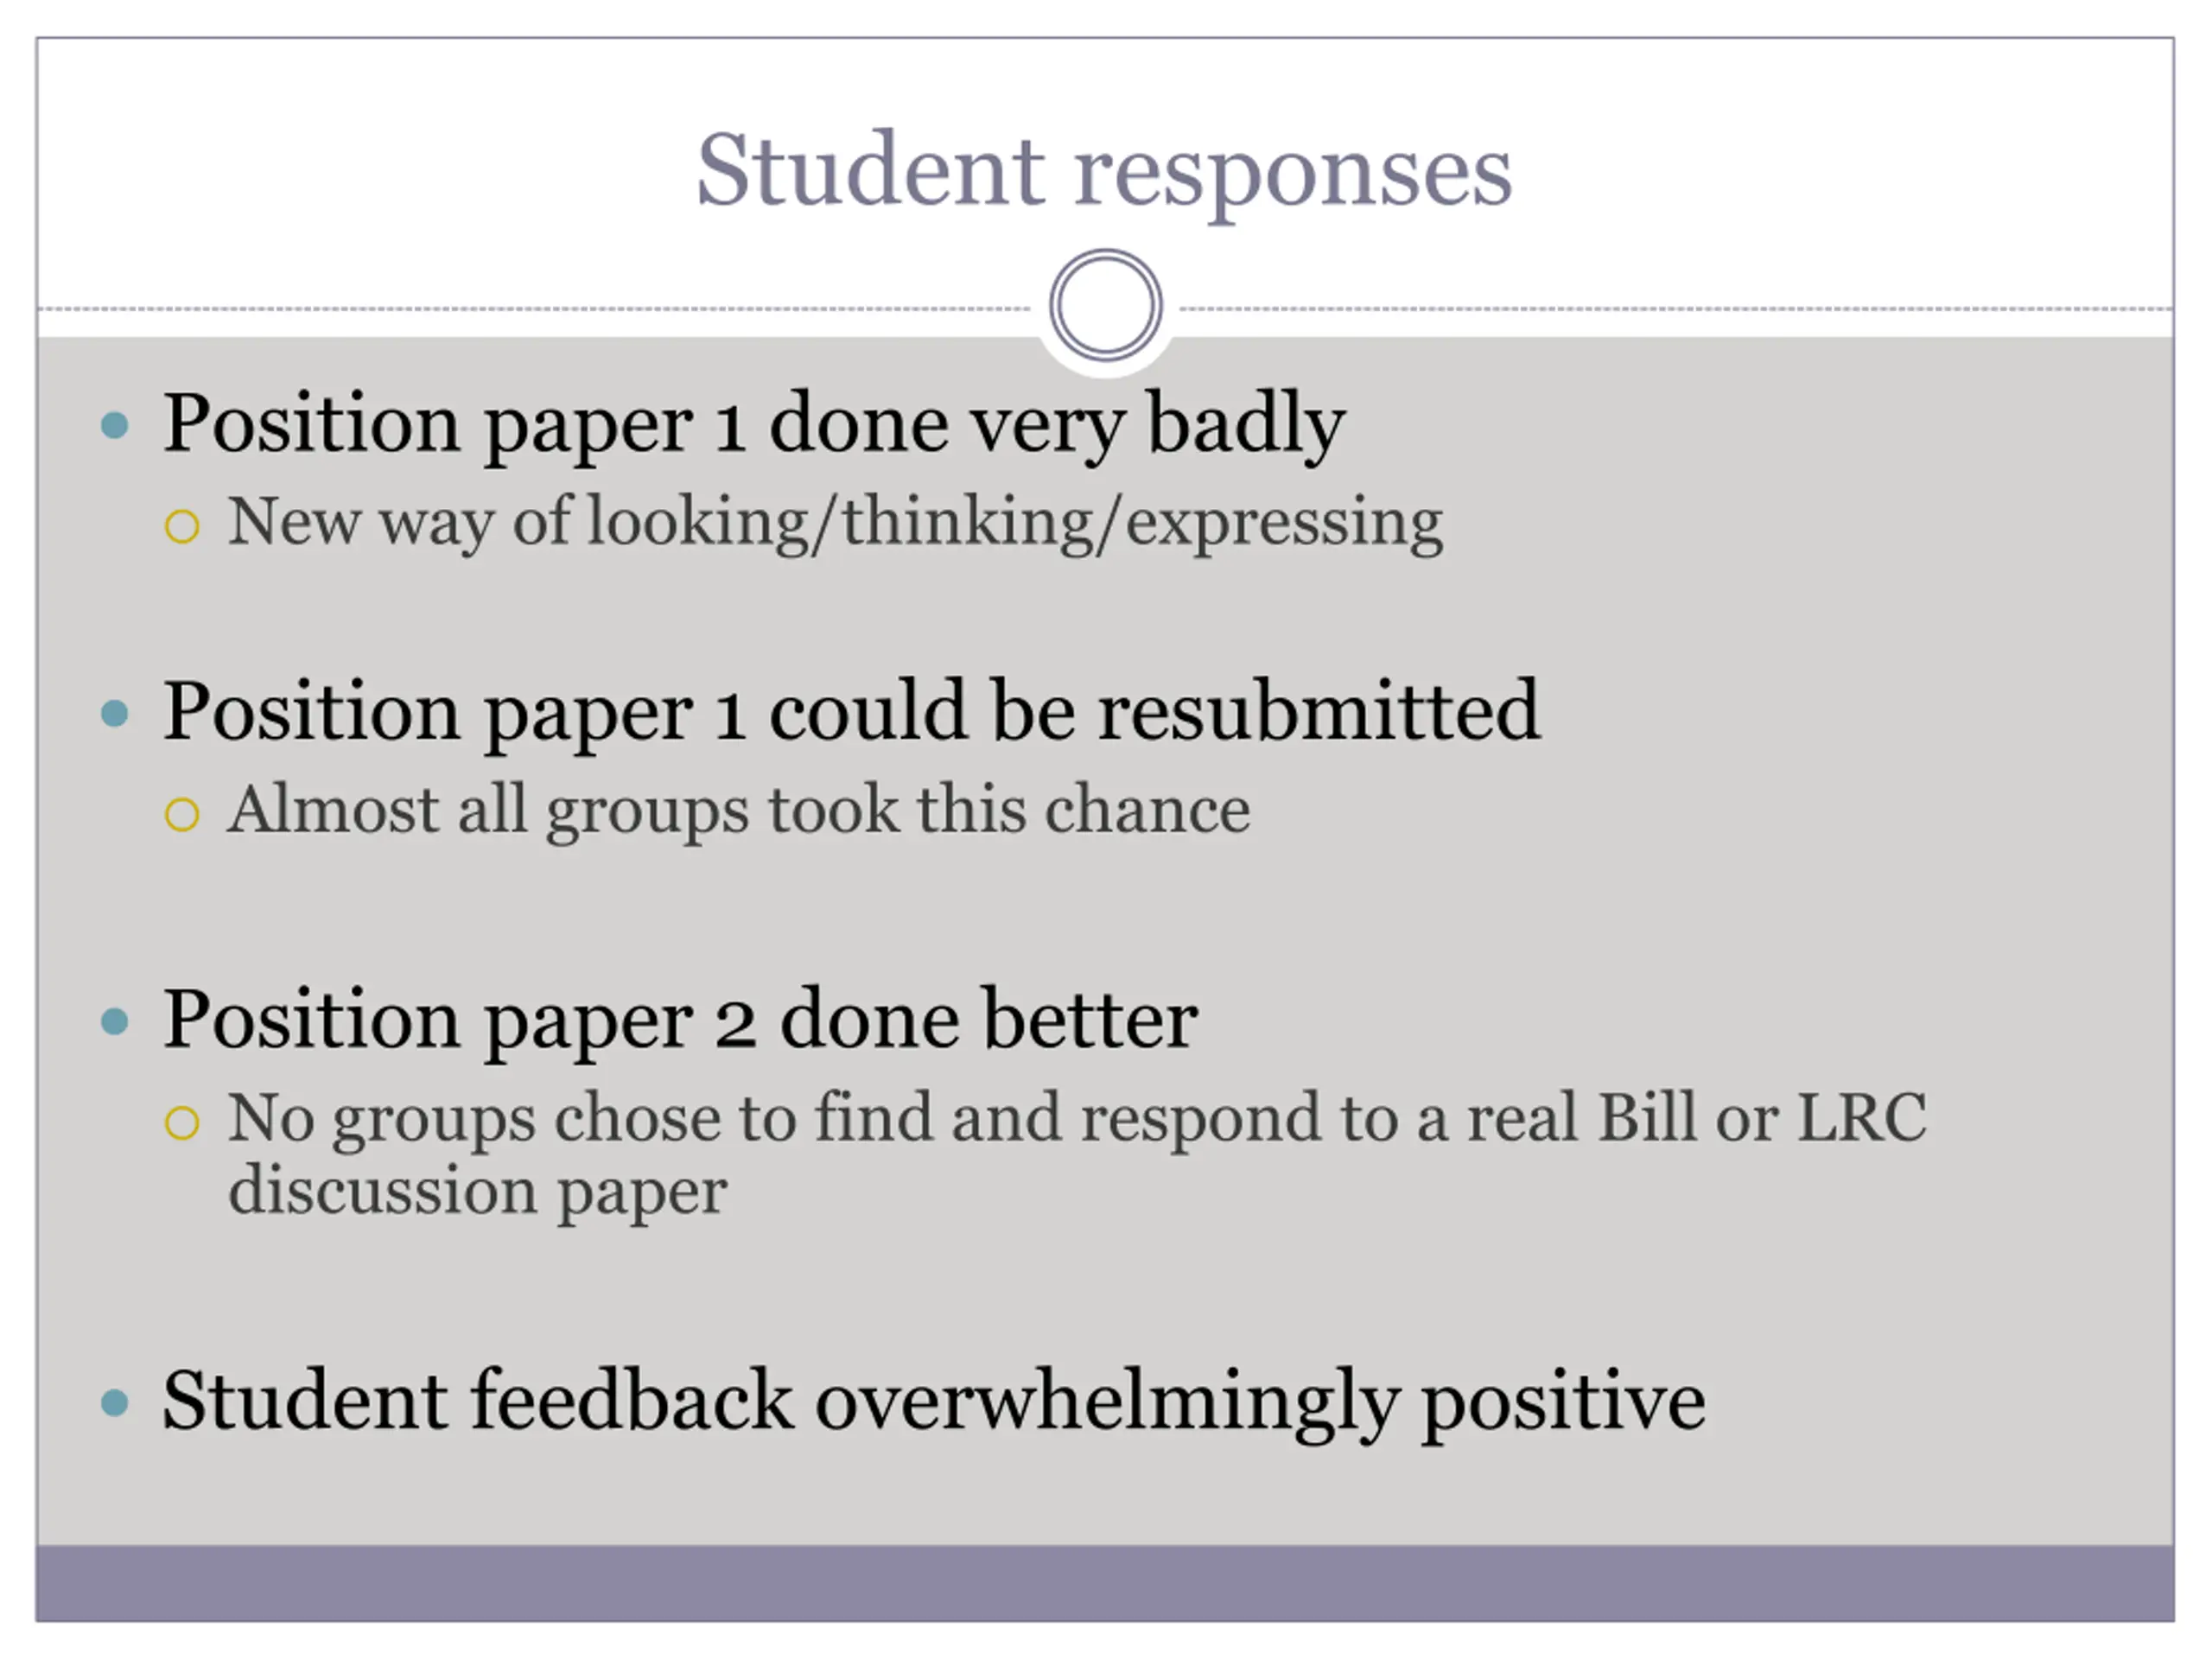Screen dimensions: 2212x1659
Task: Click the teal bullet before "Position paper 2"
Action: [x=116, y=1021]
